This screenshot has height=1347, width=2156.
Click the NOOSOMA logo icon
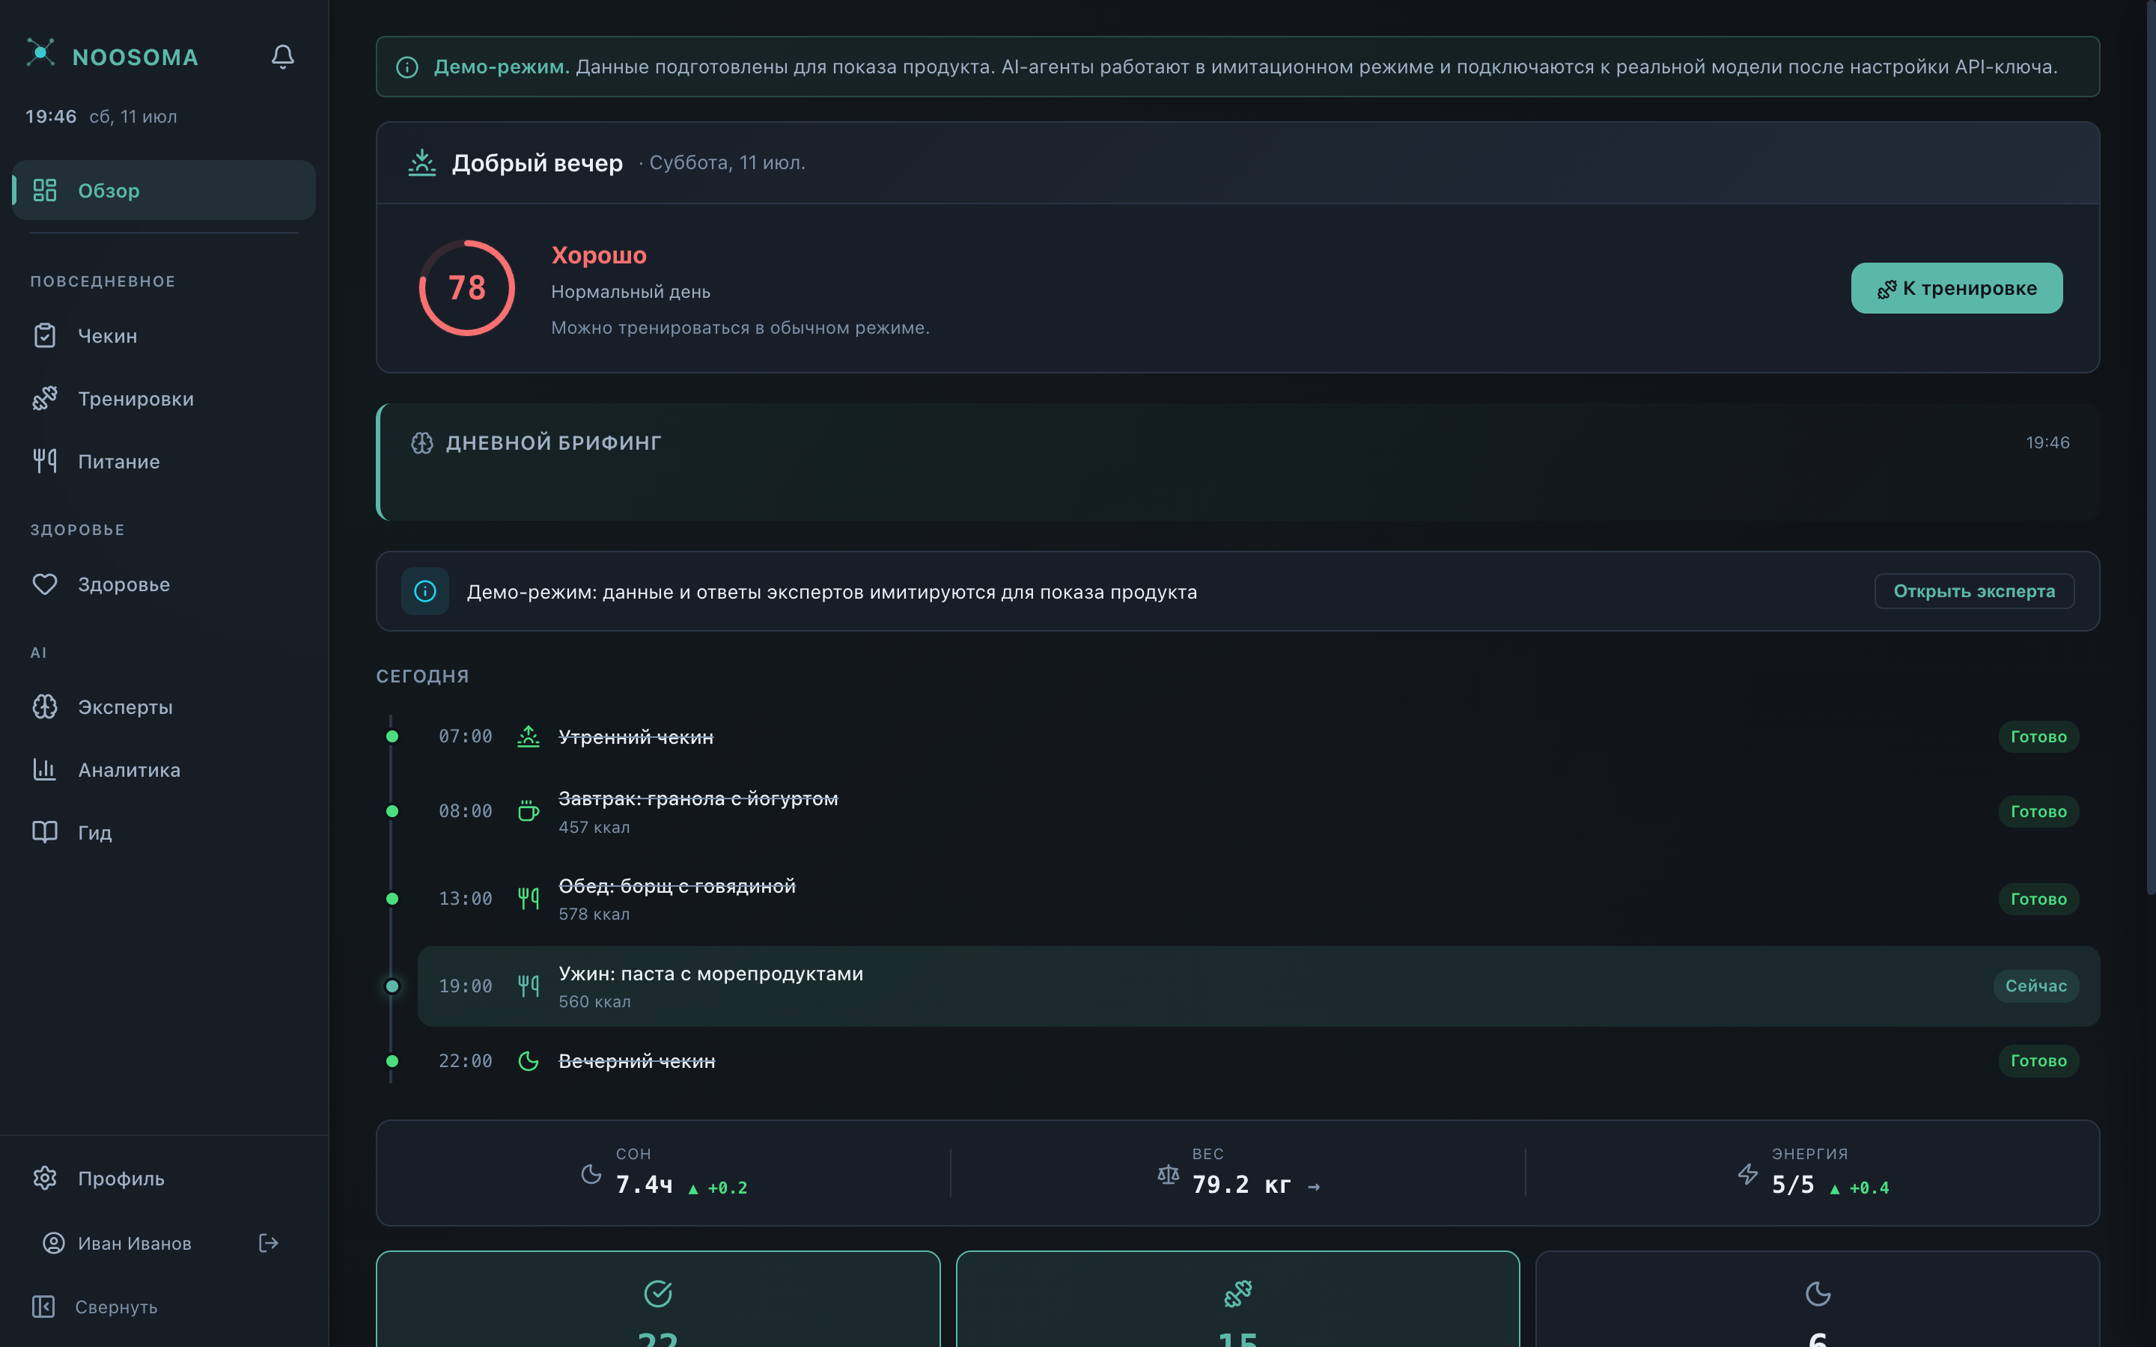(x=40, y=52)
